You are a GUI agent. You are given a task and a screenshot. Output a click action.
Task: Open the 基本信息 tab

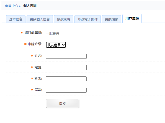click(16, 19)
